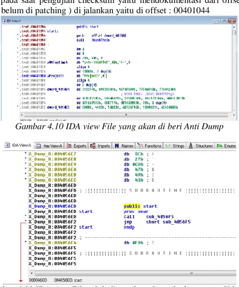Image resolution: width=239 pixels, height=287 pixels.
Task: Click the IDA View-A tab icon
Action: 8,145
